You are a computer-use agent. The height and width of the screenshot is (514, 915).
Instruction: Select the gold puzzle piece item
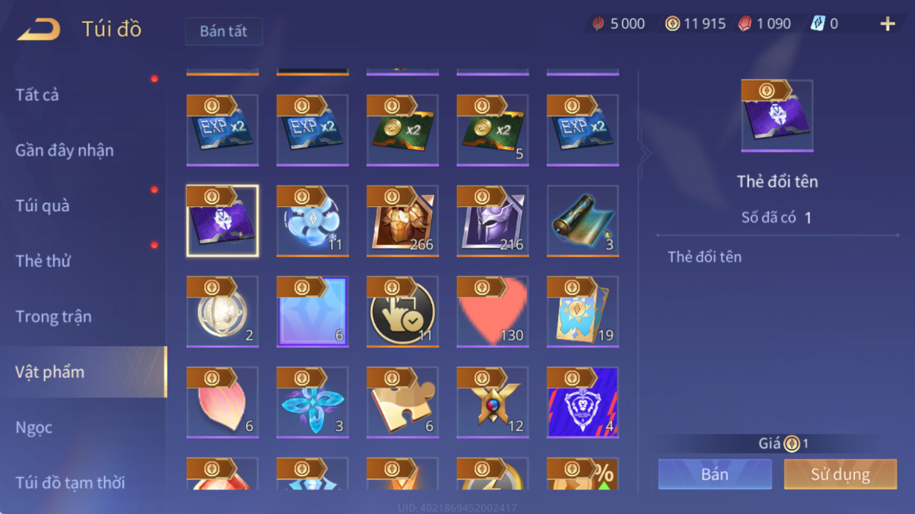click(x=403, y=402)
